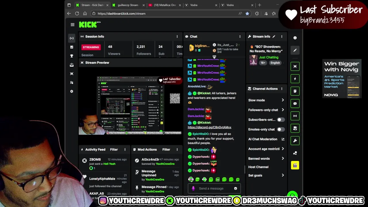Open Activity Feed three-dot menu
368x207 pixels.
(125, 149)
